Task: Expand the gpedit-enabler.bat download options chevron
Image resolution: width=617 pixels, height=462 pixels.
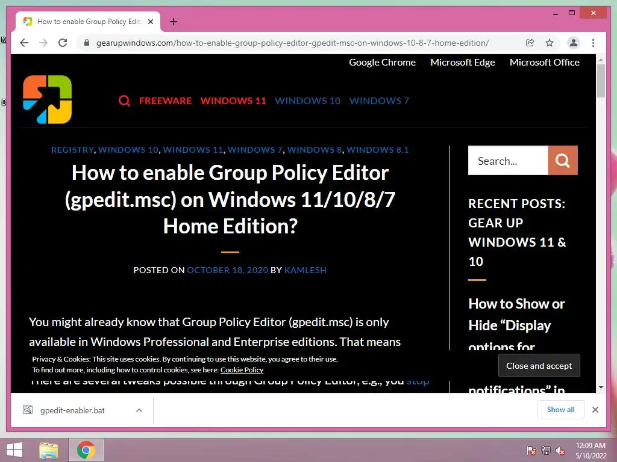Action: coord(139,410)
